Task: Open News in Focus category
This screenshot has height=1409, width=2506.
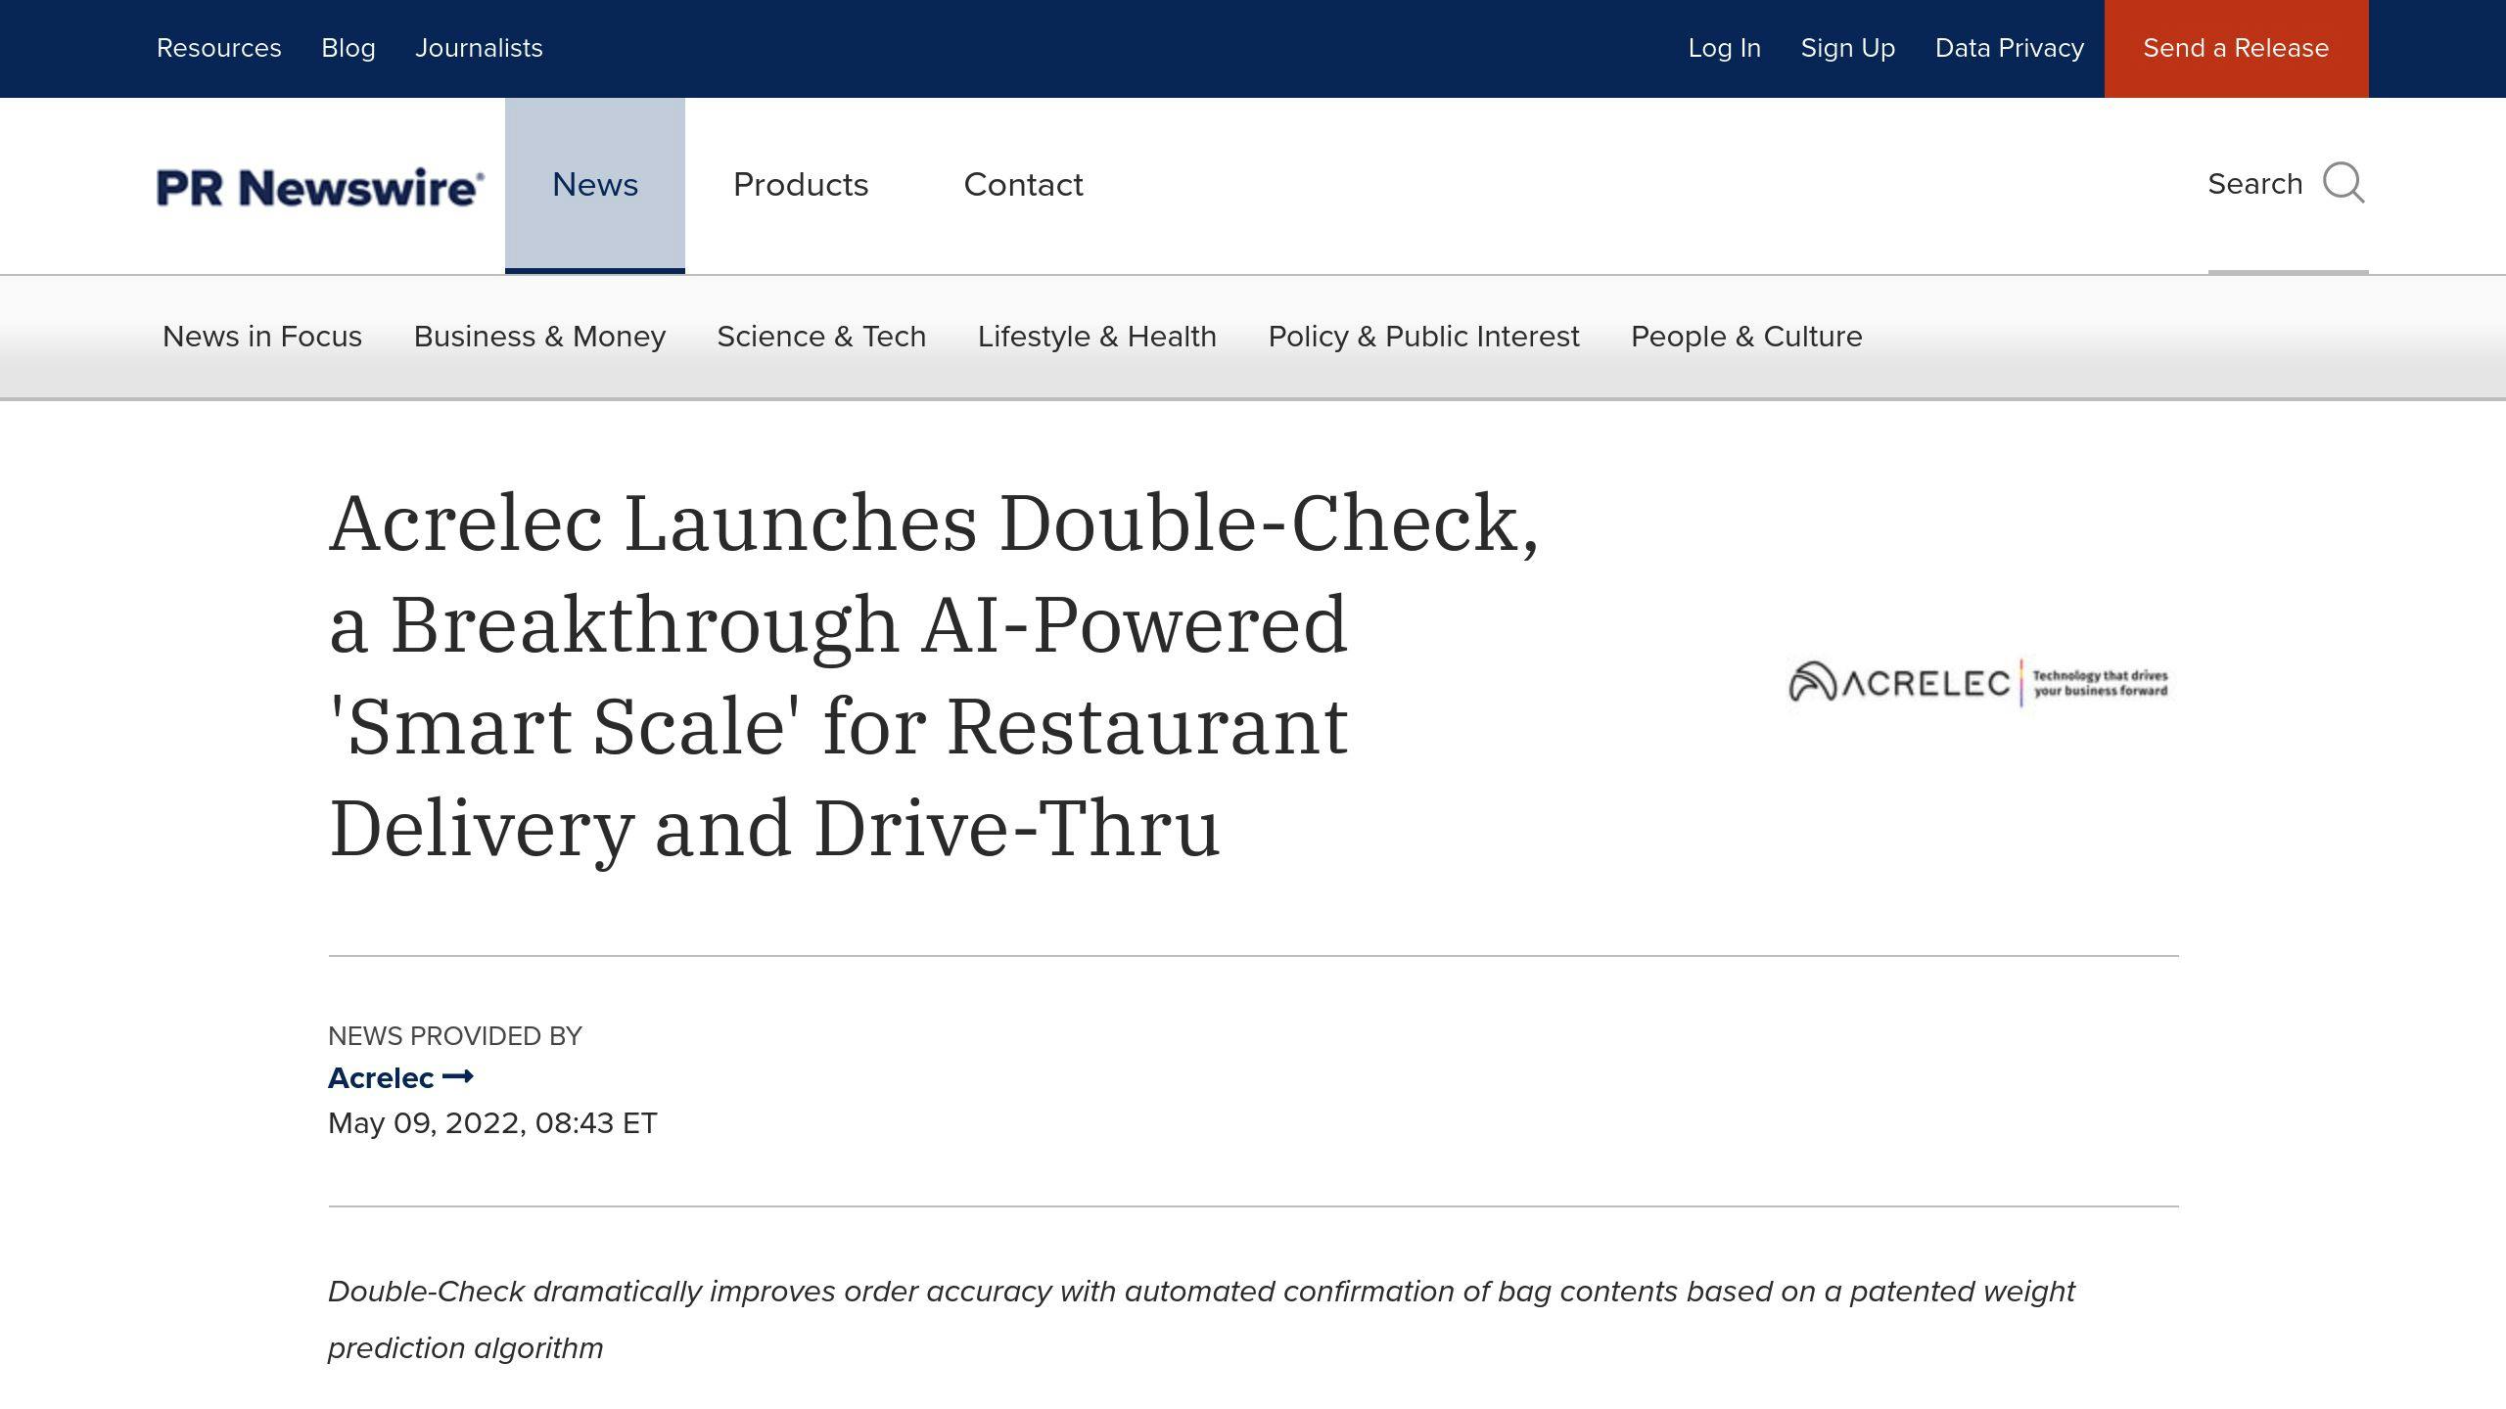Action: pos(262,337)
